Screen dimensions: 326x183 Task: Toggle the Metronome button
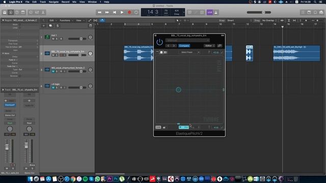tap(216, 12)
